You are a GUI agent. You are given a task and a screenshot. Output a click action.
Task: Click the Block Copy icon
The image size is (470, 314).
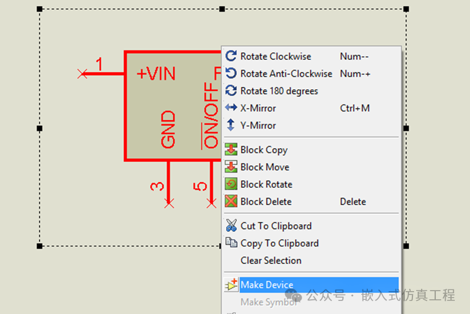[231, 150]
